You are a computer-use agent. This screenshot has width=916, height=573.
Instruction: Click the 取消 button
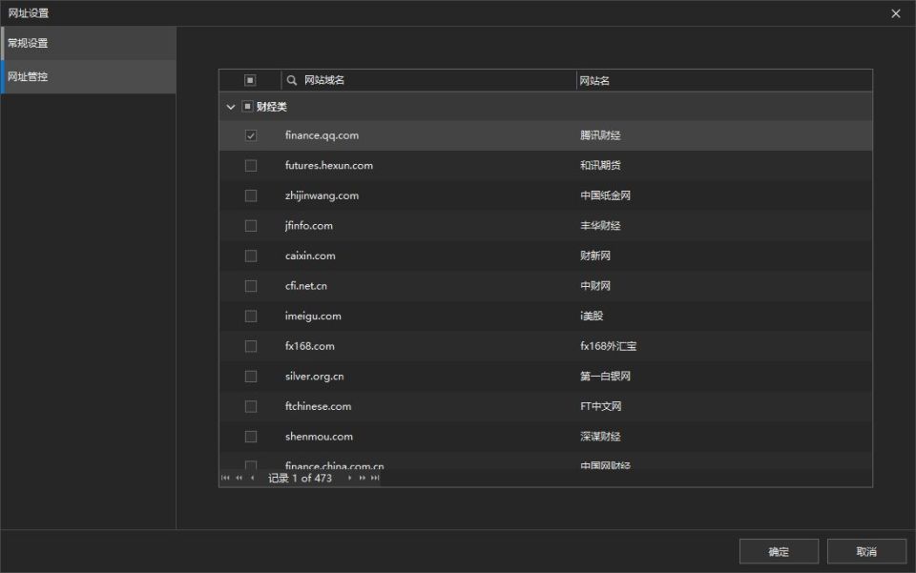(866, 551)
